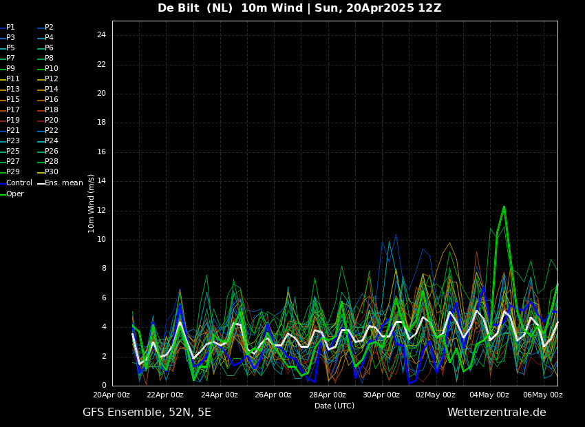Click the green Oper peak near 12 m/s
This screenshot has height=427, width=585.
[x=504, y=207]
